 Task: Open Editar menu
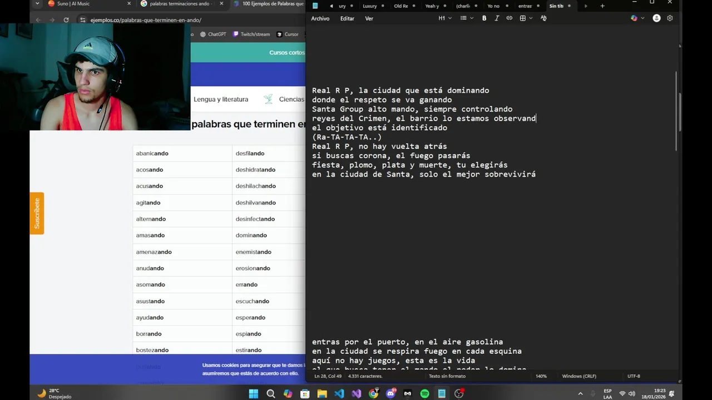[347, 18]
